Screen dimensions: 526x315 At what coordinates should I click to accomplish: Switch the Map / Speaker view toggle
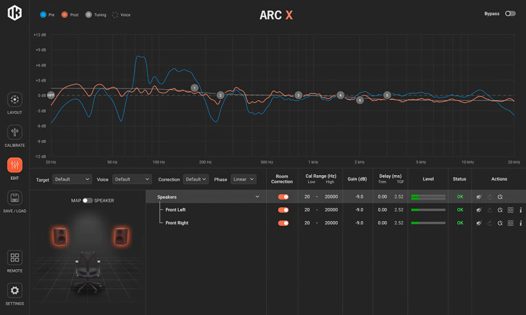(87, 200)
